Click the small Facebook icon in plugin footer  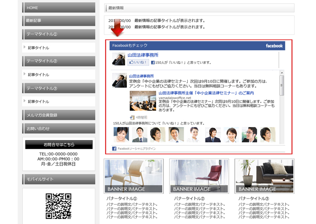[114, 149]
